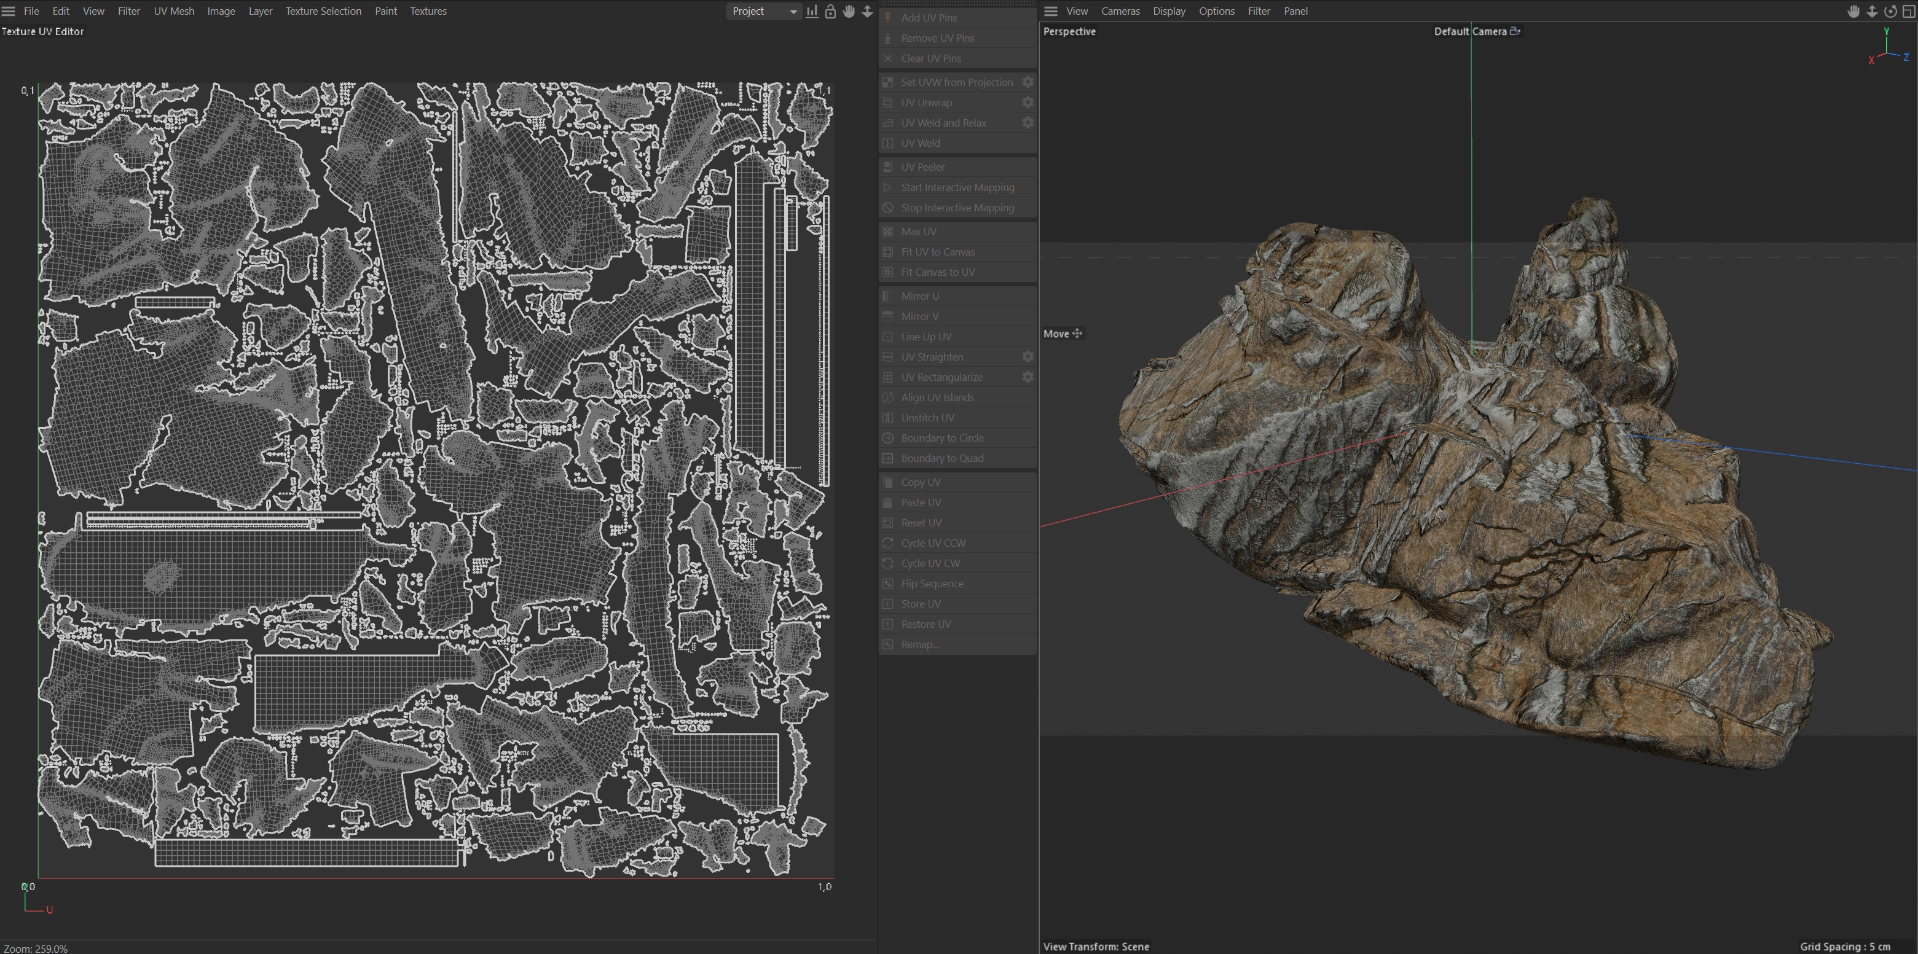This screenshot has height=954, width=1918.
Task: Toggle the UV editor histogram bars icon
Action: pyautogui.click(x=812, y=11)
